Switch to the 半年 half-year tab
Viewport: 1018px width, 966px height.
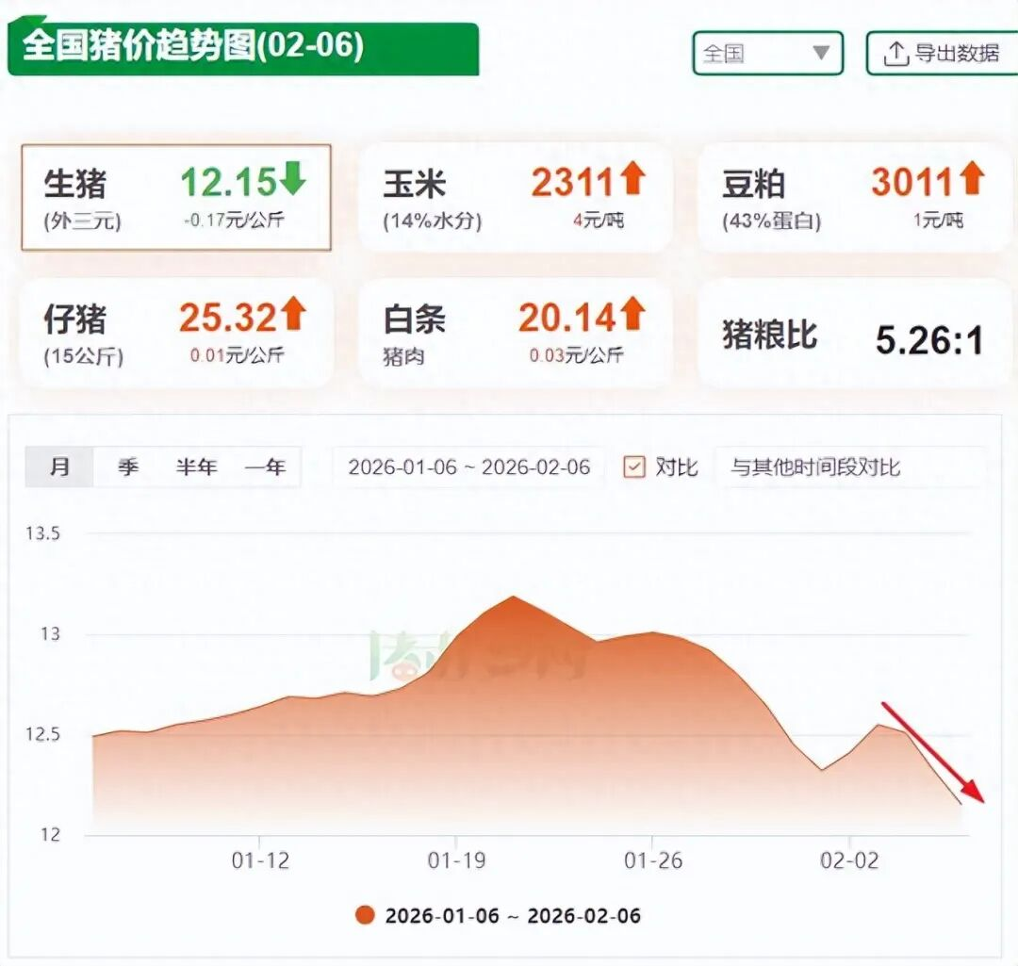(196, 467)
